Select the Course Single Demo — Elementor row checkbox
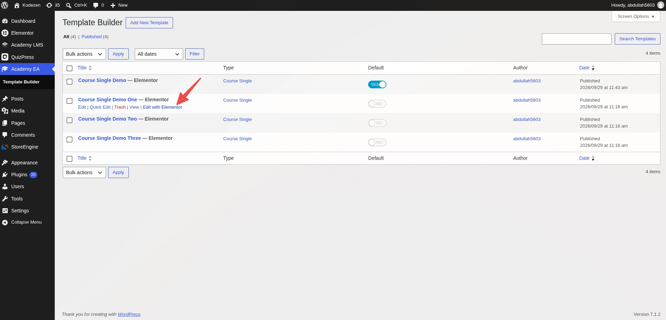This screenshot has width=666, height=320. pyautogui.click(x=69, y=82)
